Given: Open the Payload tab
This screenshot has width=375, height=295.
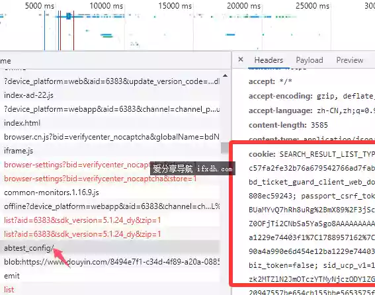Looking at the screenshot, I should coord(310,60).
